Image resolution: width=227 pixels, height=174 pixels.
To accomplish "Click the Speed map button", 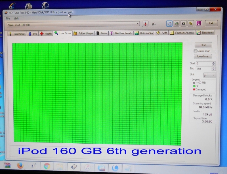I will click(x=203, y=56).
